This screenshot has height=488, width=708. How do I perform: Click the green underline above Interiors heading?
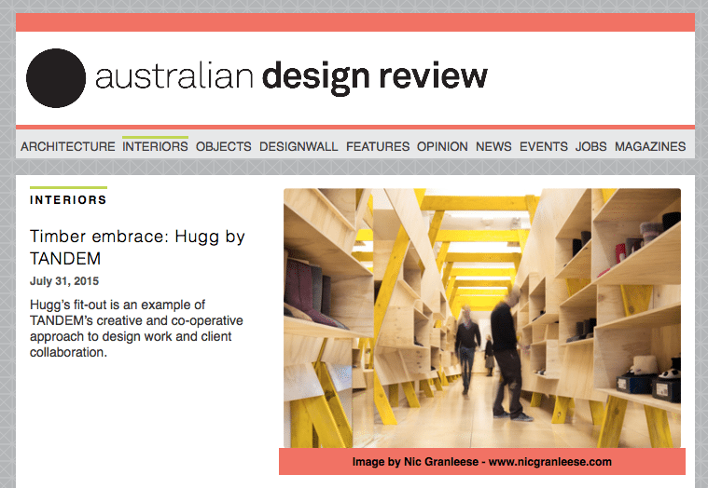(x=68, y=188)
